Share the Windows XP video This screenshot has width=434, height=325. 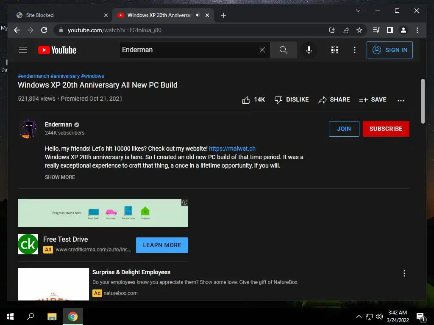click(334, 100)
